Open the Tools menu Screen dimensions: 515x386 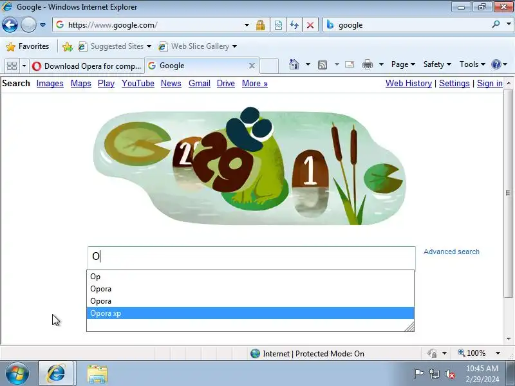click(x=473, y=64)
